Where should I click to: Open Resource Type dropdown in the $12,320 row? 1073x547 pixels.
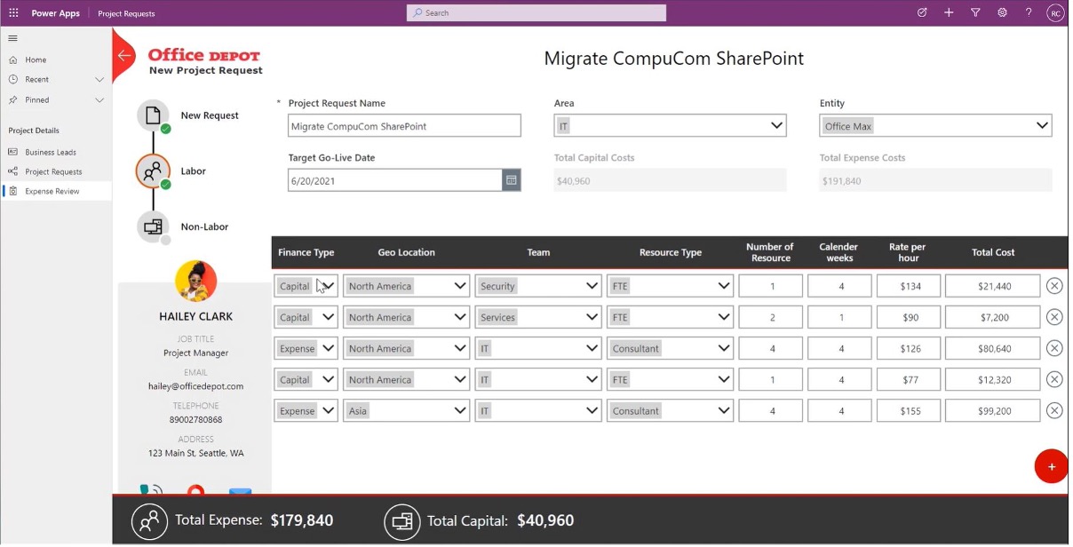[x=671, y=379]
